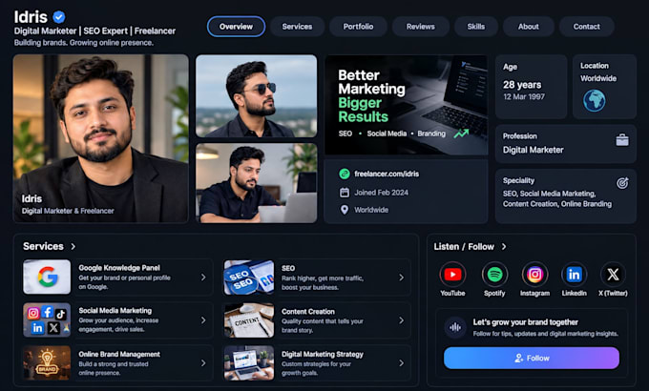
Task: Open the freelancer.com/idris link
Action: click(387, 174)
